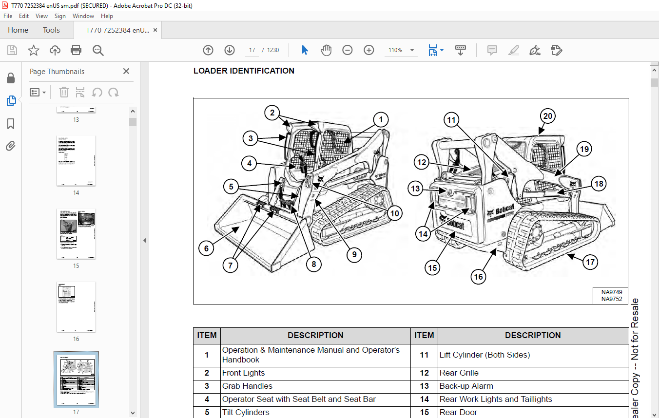Viewport: 659px width, 418px height.
Task: Switch to the Tools tab
Action: 51,30
